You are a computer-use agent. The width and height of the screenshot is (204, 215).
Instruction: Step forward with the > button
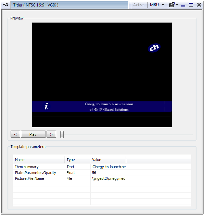click(51, 134)
